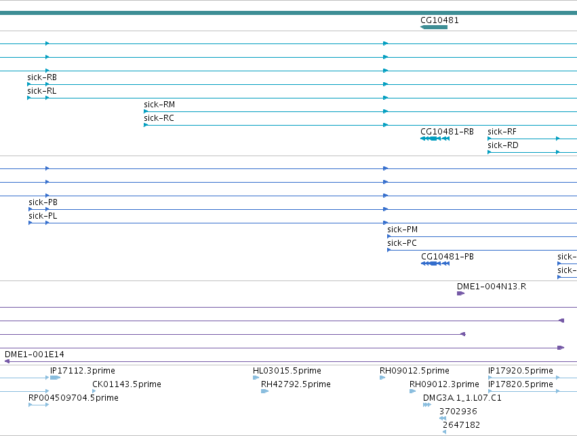The image size is (577, 436).
Task: Click RH42792.5prime EST label
Action: click(296, 384)
